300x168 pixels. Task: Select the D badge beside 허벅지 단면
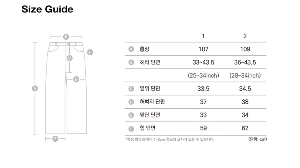[131, 102]
